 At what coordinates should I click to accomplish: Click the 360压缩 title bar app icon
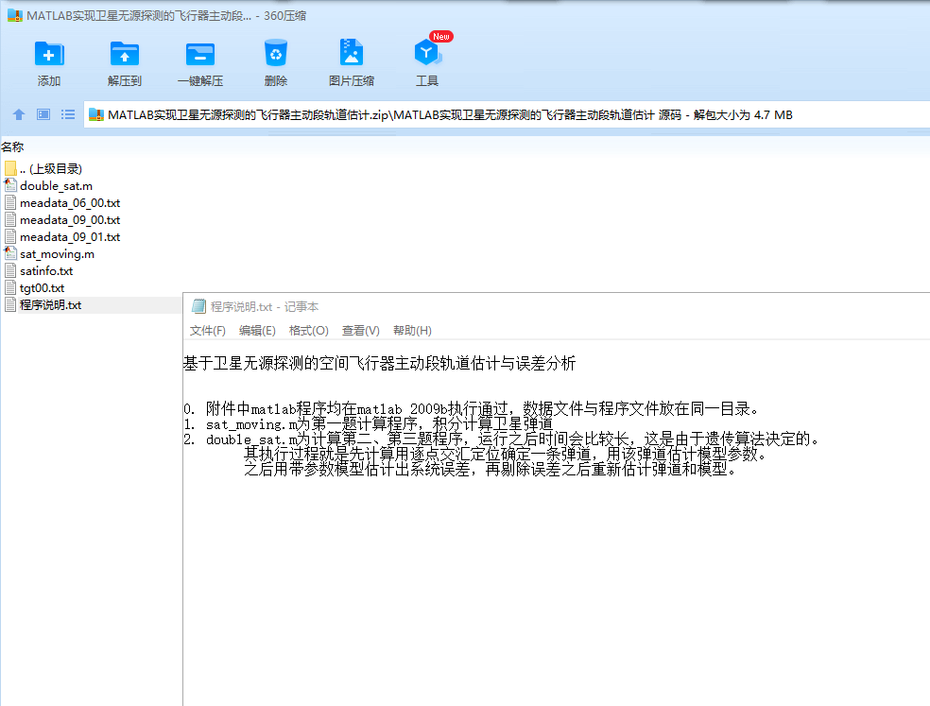click(15, 15)
